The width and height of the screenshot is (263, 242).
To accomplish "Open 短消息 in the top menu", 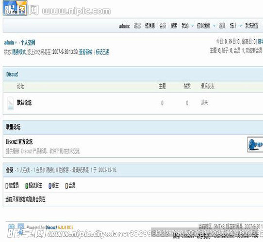I will click(150, 26).
